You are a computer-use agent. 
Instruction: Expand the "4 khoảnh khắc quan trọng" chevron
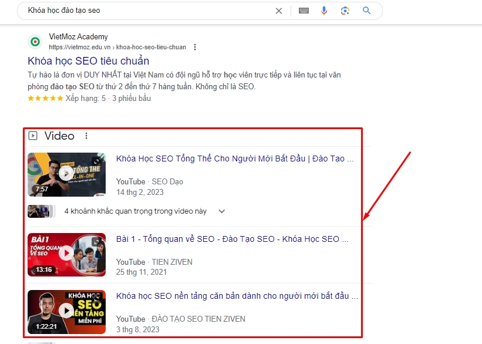pyautogui.click(x=221, y=211)
